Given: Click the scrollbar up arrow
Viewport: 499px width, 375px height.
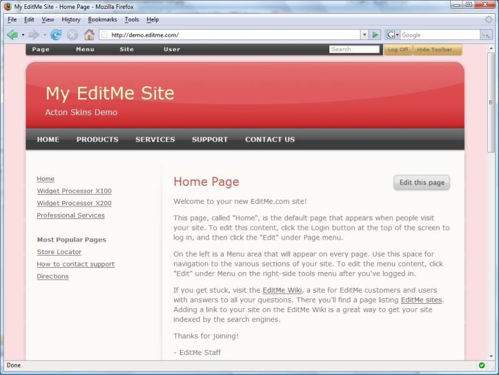Looking at the screenshot, I should pyautogui.click(x=491, y=49).
